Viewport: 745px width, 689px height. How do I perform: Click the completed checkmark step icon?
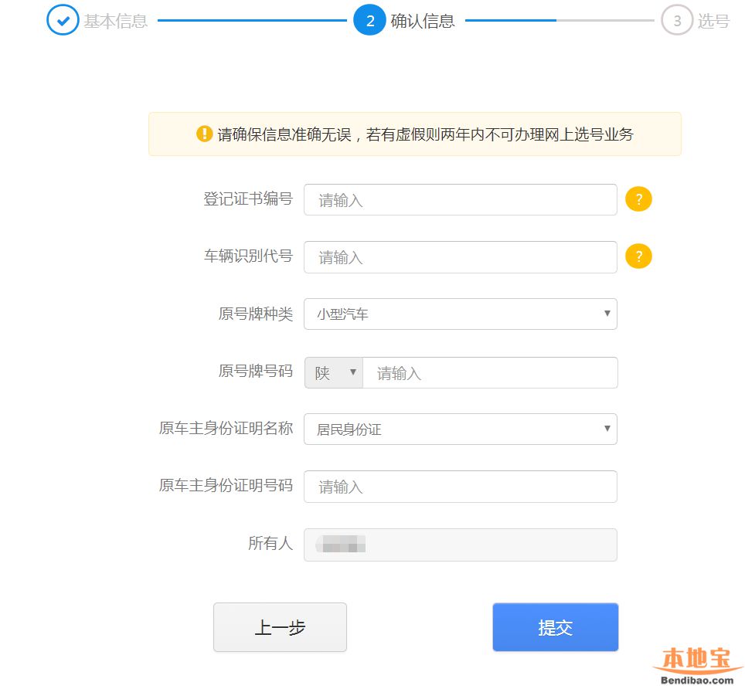click(63, 20)
